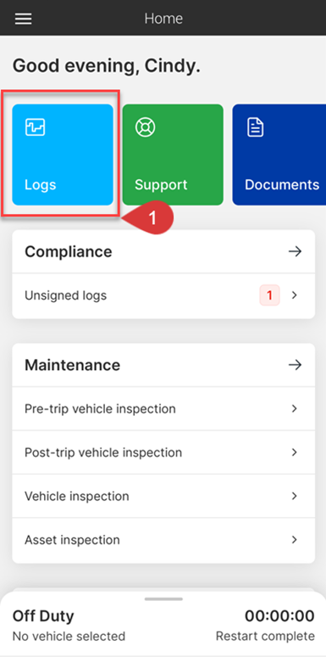This screenshot has height=657, width=326.
Task: Open Post-trip vehicle inspection chevron
Action: (295, 452)
